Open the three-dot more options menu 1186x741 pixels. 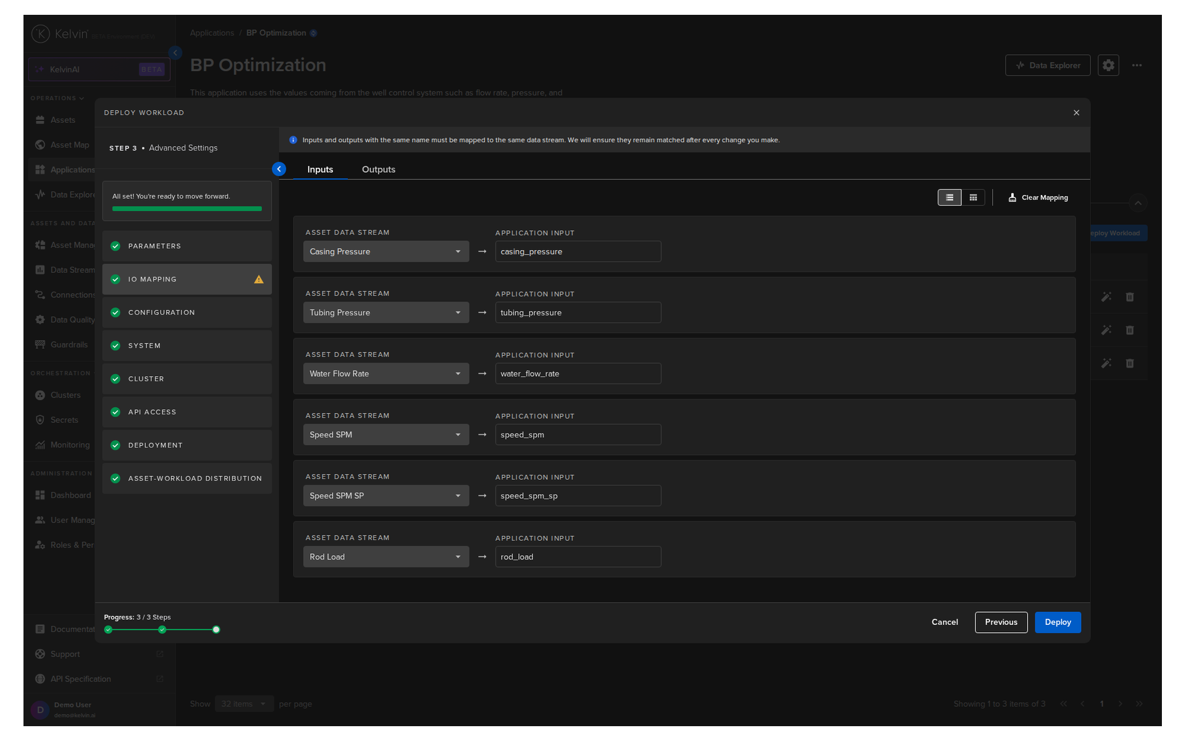(1137, 65)
